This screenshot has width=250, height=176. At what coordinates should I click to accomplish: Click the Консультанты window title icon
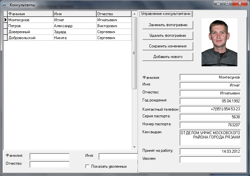5,5
